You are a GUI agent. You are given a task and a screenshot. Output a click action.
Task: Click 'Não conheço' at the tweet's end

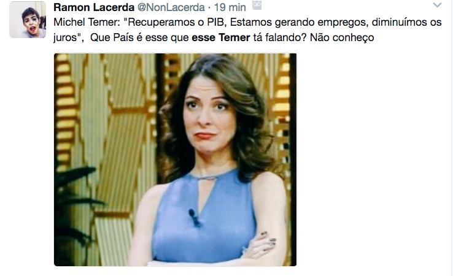coord(342,37)
